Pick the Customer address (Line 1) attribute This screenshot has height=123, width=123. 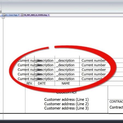tap(66, 99)
